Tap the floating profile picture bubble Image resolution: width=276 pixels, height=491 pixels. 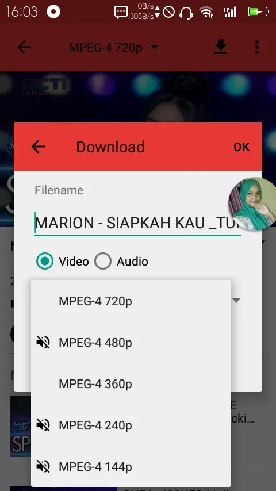(x=252, y=204)
